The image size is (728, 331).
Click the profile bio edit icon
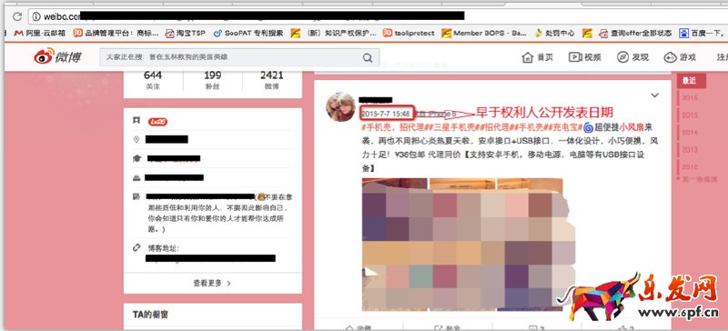136,196
